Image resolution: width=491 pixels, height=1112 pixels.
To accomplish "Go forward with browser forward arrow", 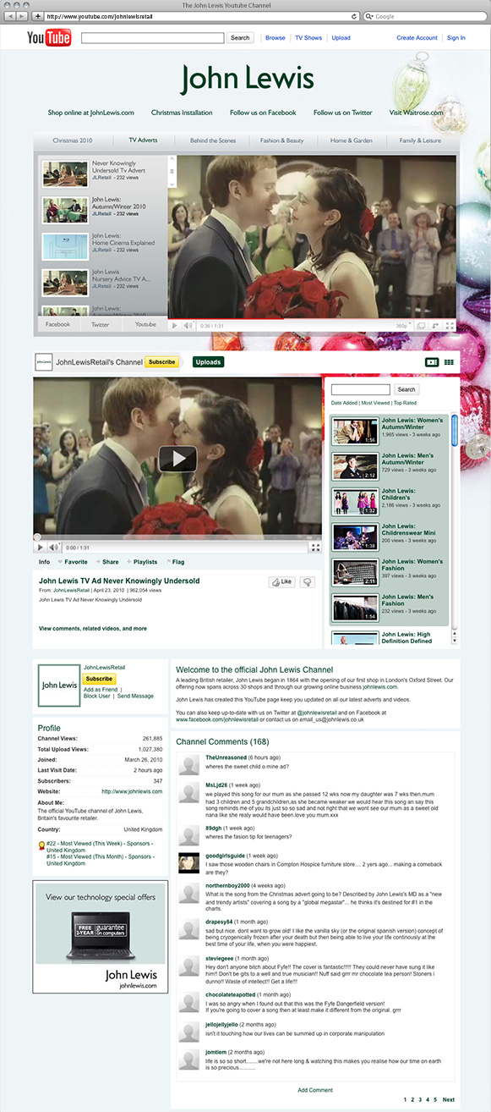I will pos(23,16).
